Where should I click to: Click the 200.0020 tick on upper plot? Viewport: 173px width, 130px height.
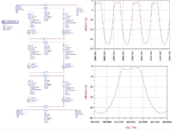(x=169, y=56)
